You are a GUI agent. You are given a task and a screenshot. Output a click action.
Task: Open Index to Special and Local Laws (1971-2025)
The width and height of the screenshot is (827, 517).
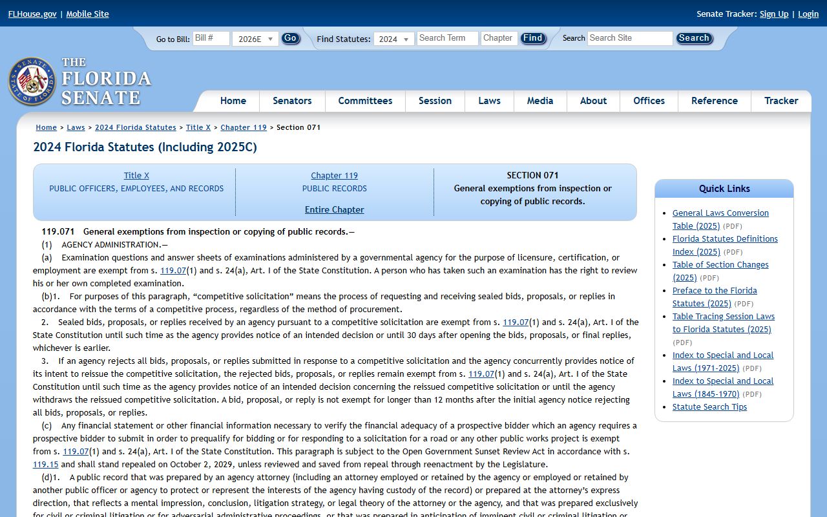723,361
